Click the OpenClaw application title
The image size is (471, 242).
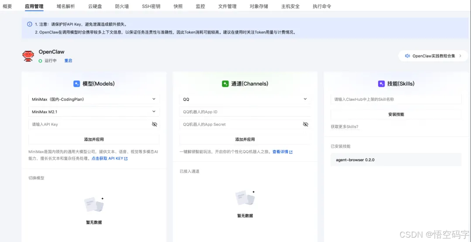[x=51, y=52]
